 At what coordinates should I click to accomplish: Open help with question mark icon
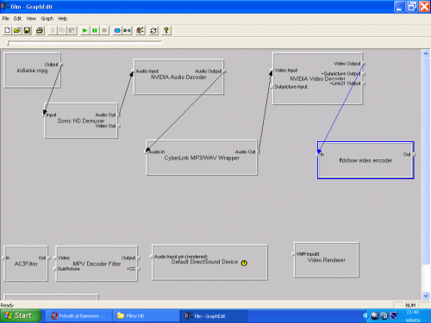pos(166,30)
